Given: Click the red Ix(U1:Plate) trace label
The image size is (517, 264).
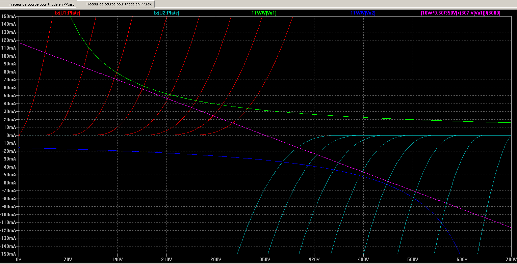Looking at the screenshot, I should click(68, 13).
